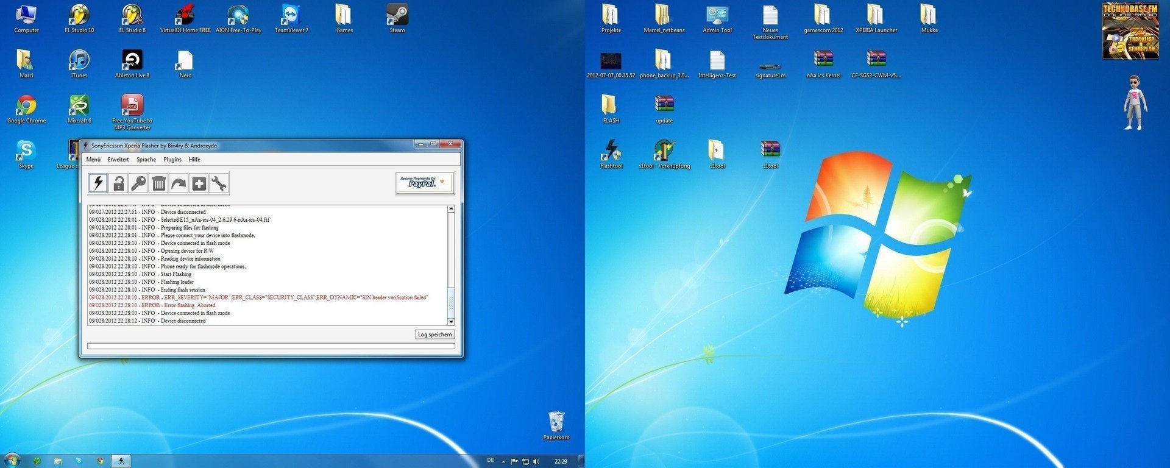Click the Log speichern button

(435, 335)
